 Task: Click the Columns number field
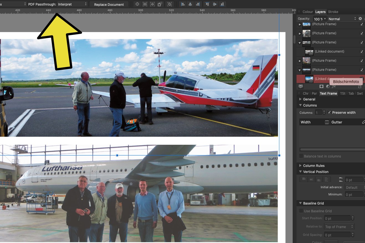click(319, 112)
